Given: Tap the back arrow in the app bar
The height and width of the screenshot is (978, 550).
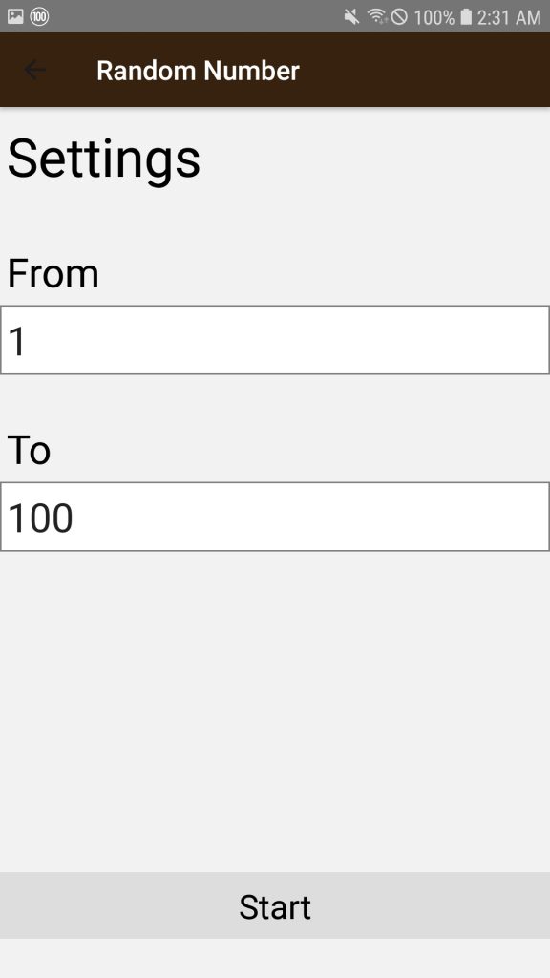Looking at the screenshot, I should point(34,70).
